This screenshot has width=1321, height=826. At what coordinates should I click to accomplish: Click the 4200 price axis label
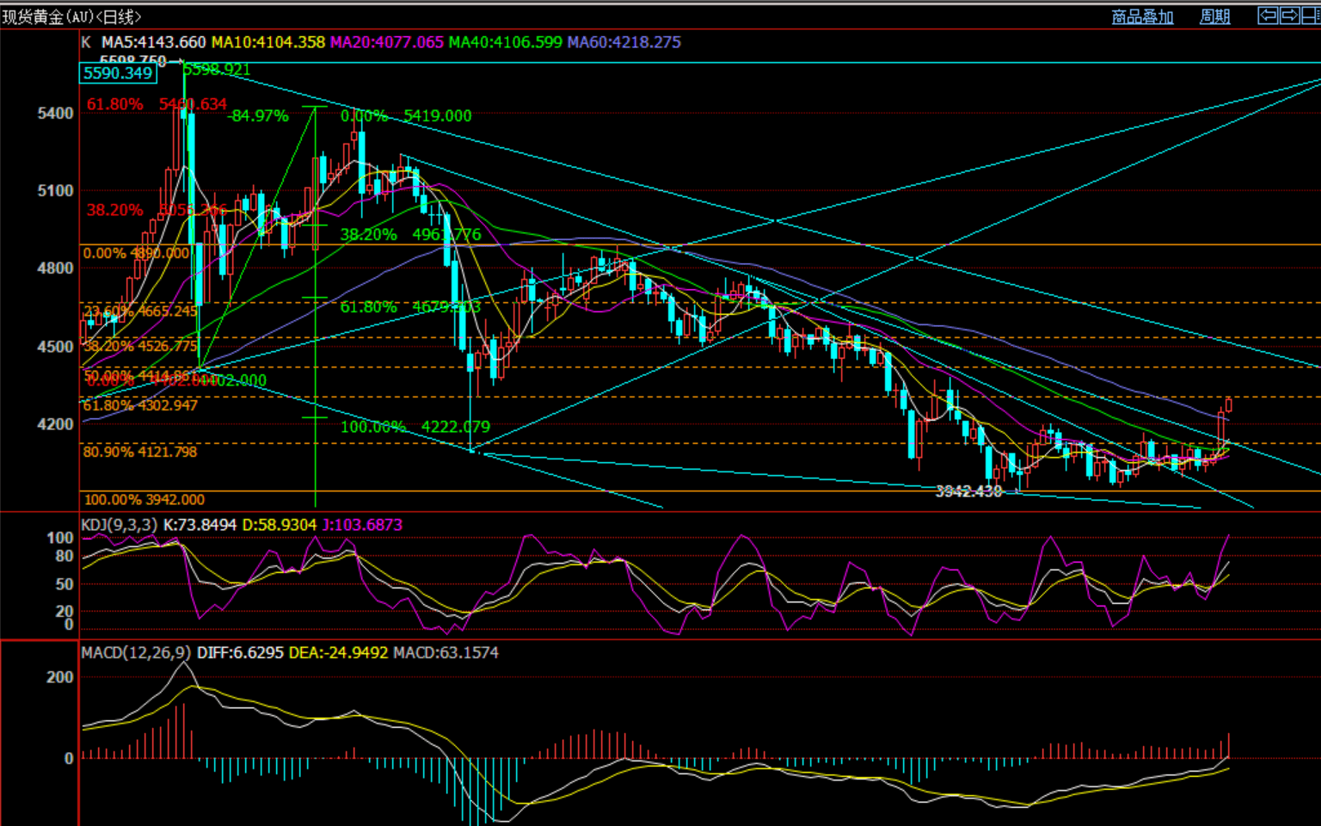55,424
